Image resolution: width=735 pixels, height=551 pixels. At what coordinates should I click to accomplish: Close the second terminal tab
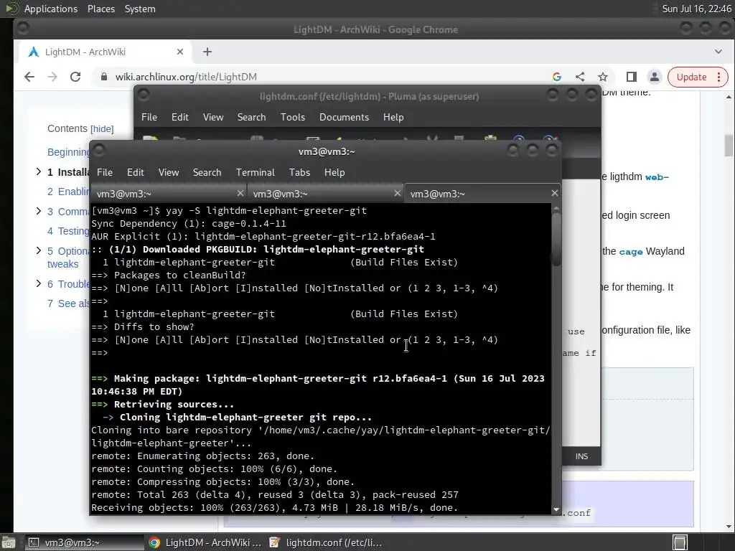[398, 193]
